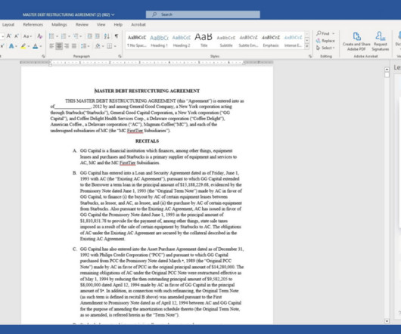Image resolution: width=401 pixels, height=334 pixels.
Task: Apply the Title style
Action: pyautogui.click(x=204, y=41)
